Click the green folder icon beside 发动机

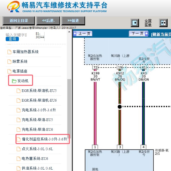point(14,81)
